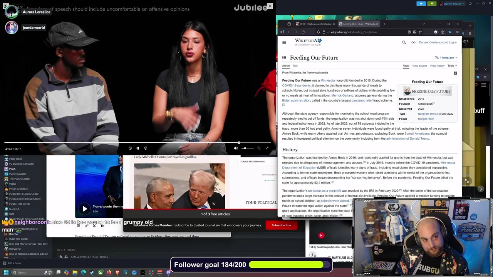Viewport: 493px width, 277px height.
Task: Play the Trump posts video thumbnail
Action: click(x=85, y=209)
